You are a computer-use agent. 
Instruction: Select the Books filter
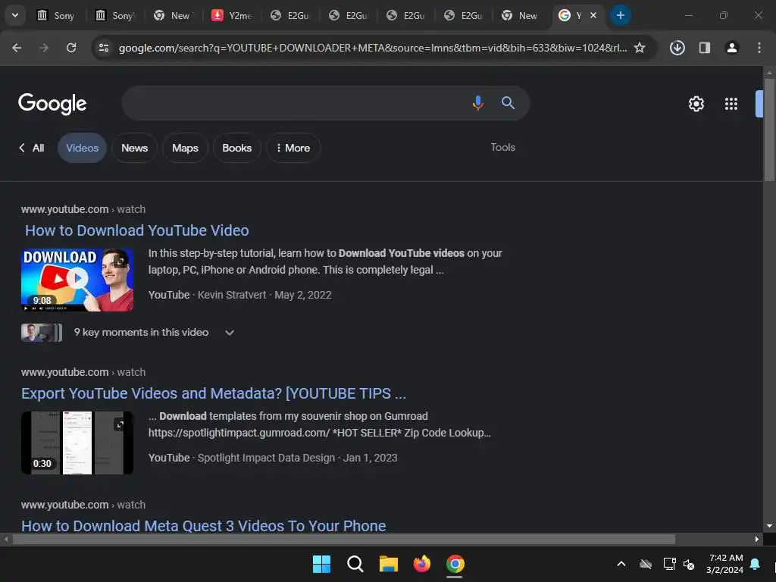pos(236,148)
